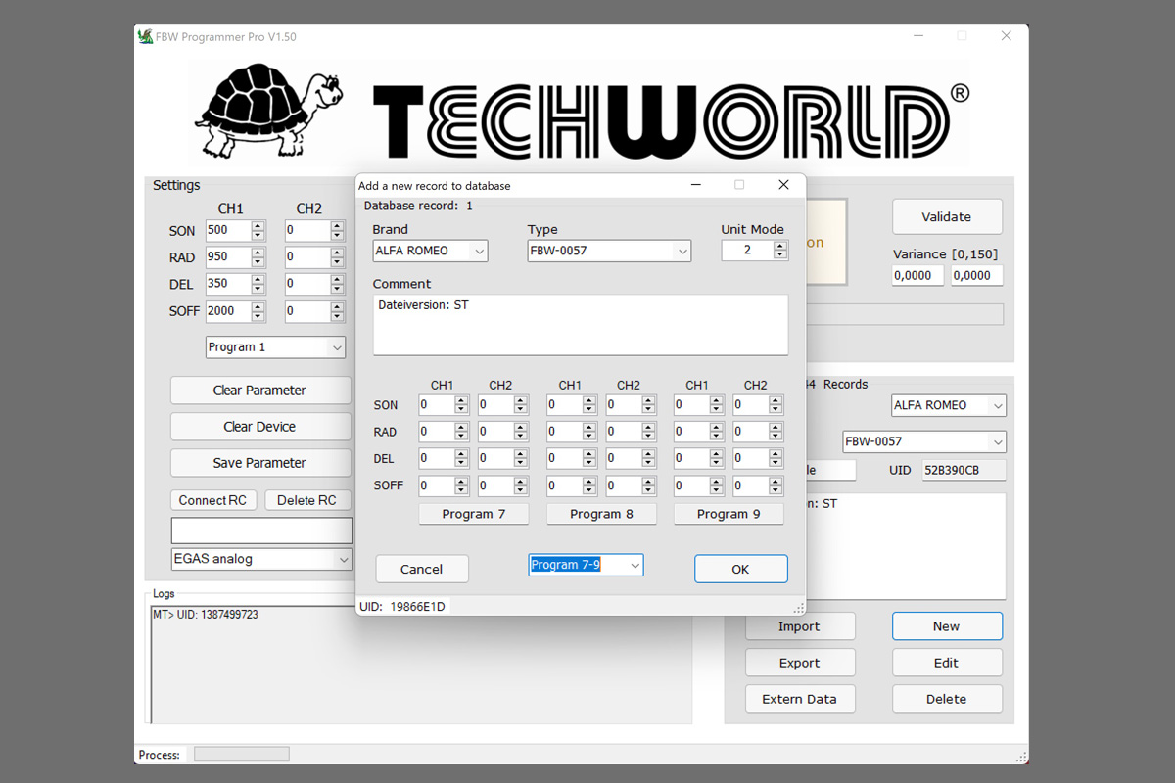Click the Clear Device button

tap(260, 427)
